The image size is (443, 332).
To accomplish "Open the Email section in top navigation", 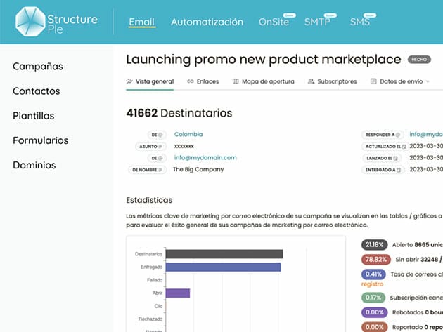I will (142, 22).
